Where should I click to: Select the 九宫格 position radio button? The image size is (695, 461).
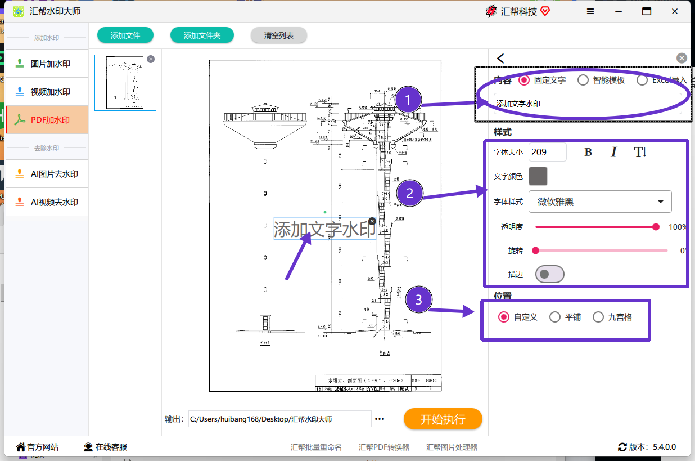(x=598, y=317)
